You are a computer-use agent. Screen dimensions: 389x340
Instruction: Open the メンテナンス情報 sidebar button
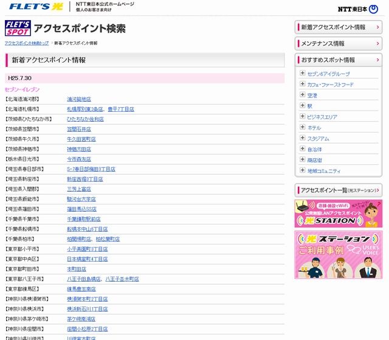click(x=339, y=43)
